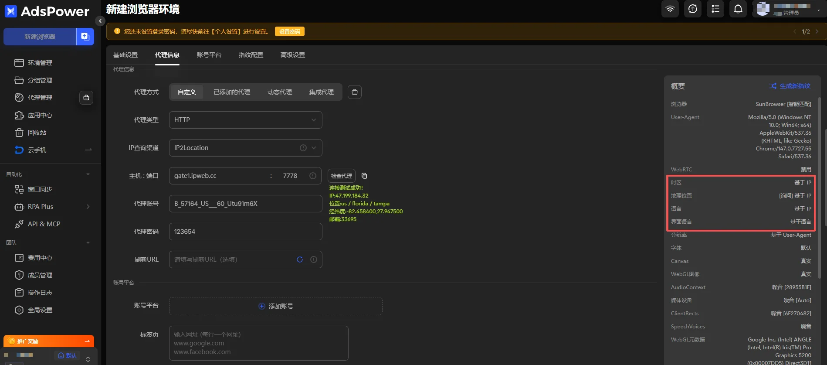
Task: Click the 代理密码 input field
Action: click(246, 232)
